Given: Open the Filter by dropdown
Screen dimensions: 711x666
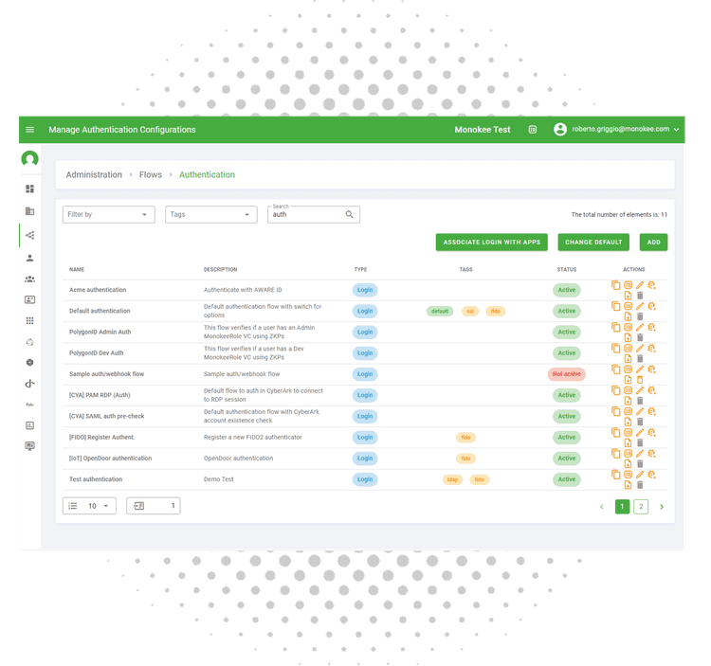Looking at the screenshot, I should tap(108, 215).
